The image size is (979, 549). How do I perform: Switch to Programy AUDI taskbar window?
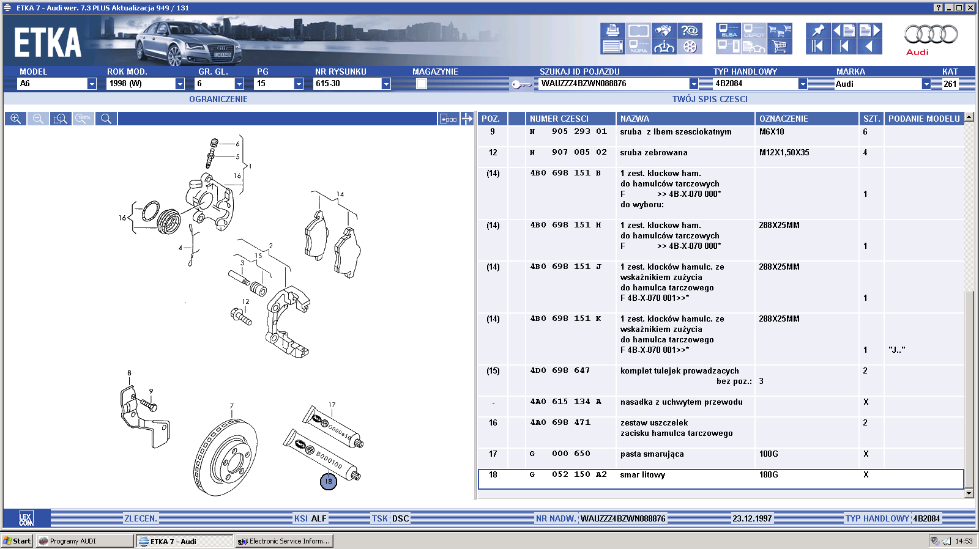(84, 541)
